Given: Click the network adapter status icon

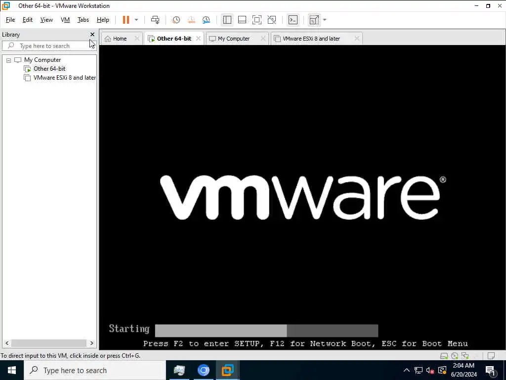Looking at the screenshot, I should (465, 356).
